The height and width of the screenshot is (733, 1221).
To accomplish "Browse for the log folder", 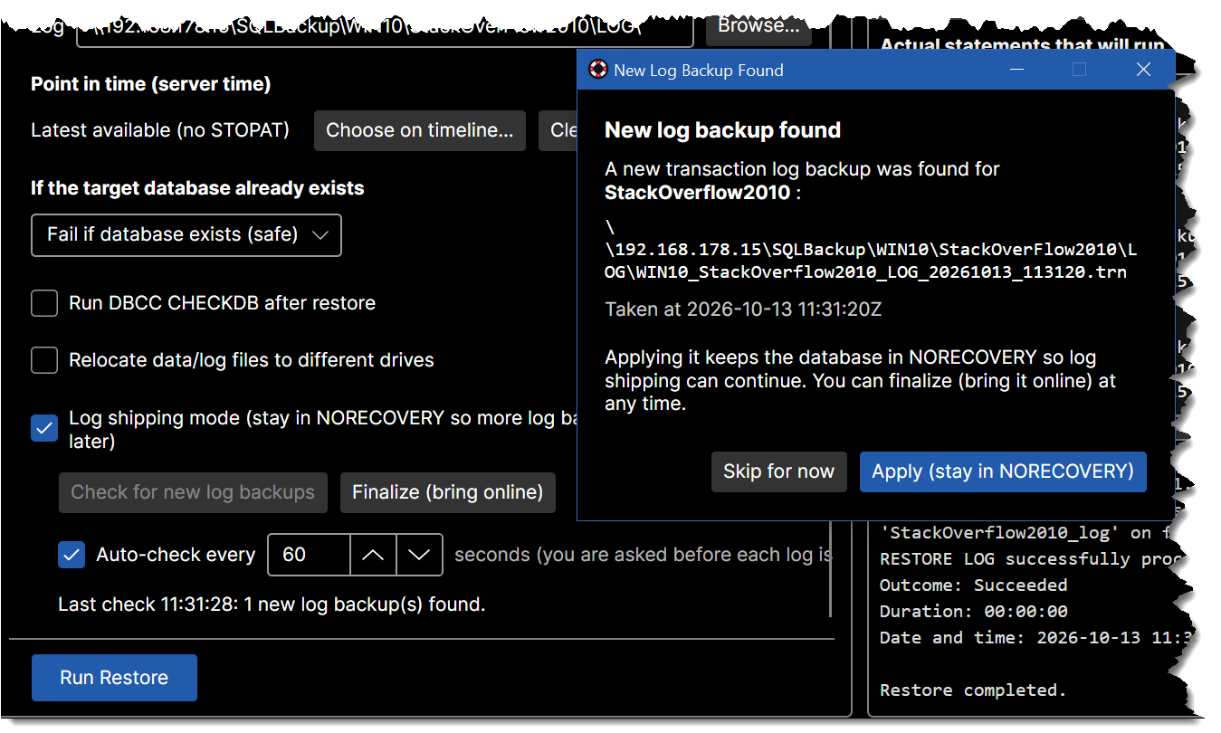I will [758, 27].
